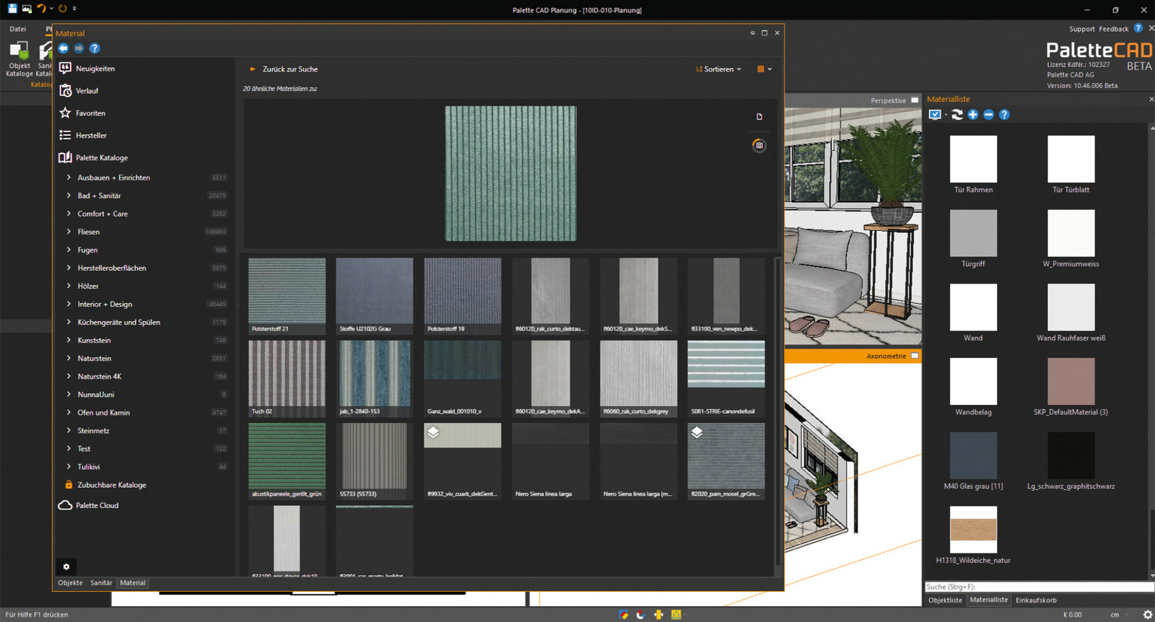This screenshot has height=622, width=1155.
Task: Toggle the Axonometrie view maximize box
Action: (x=915, y=356)
